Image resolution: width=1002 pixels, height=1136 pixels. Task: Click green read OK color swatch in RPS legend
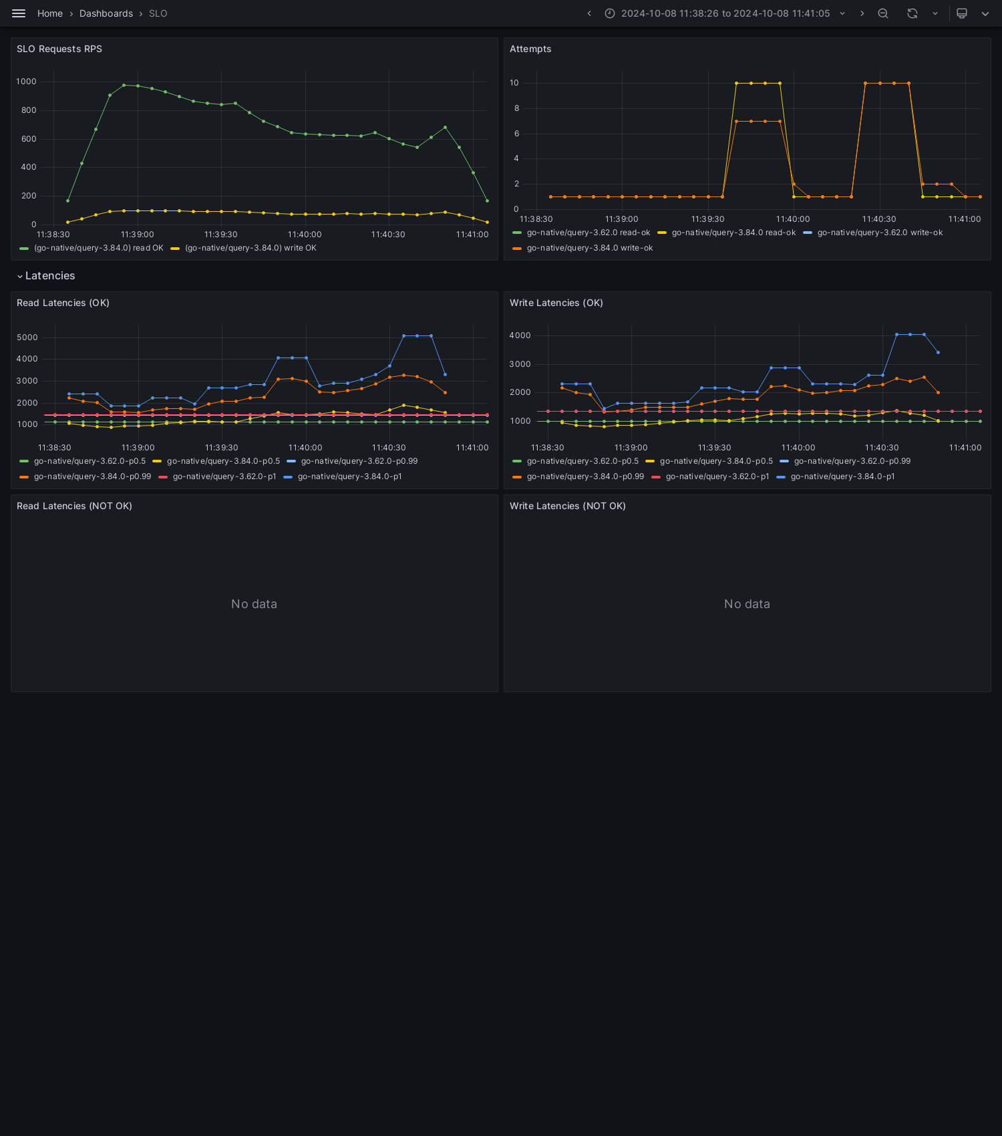click(24, 249)
